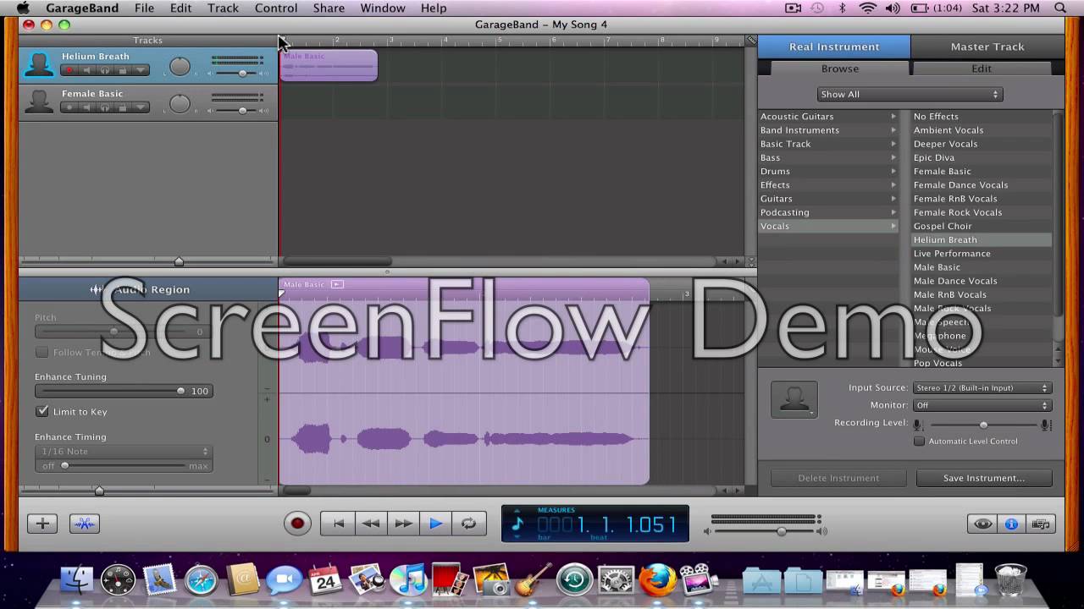Show automation arrow for Female Basic track
The image size is (1084, 609).
click(x=141, y=107)
